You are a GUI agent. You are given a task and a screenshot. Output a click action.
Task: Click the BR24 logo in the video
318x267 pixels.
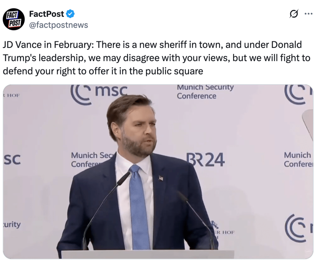(x=205, y=160)
